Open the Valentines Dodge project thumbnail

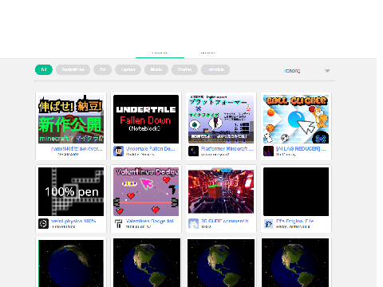point(146,191)
